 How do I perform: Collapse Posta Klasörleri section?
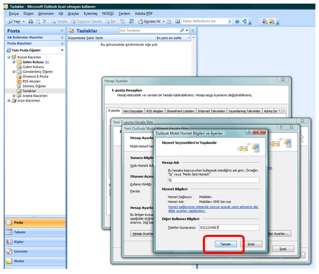pyautogui.click(x=62, y=44)
